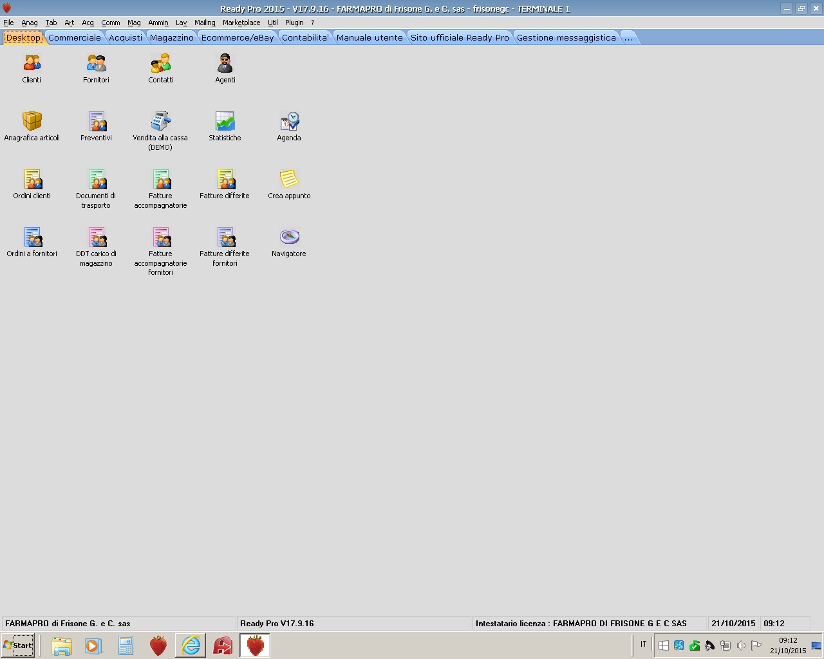Open the Comm menu
The image size is (824, 659).
coord(111,23)
